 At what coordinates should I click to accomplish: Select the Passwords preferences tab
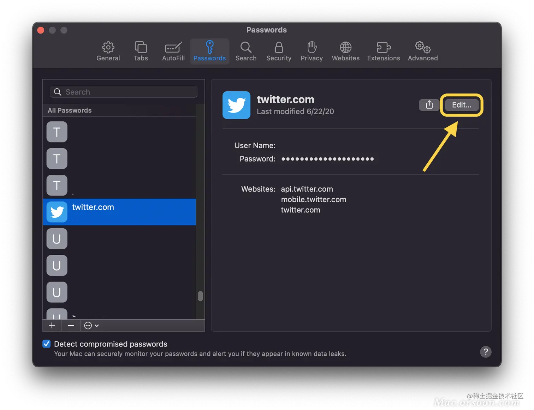(209, 52)
